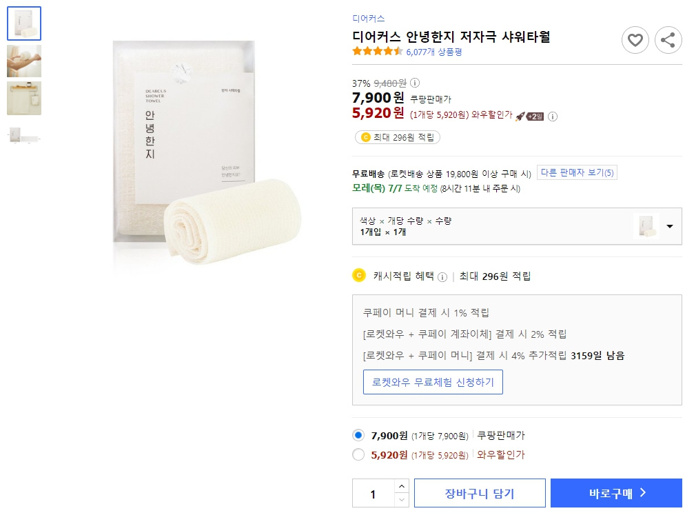Click the 바로구매 purchase button
685x513 pixels.
615,492
